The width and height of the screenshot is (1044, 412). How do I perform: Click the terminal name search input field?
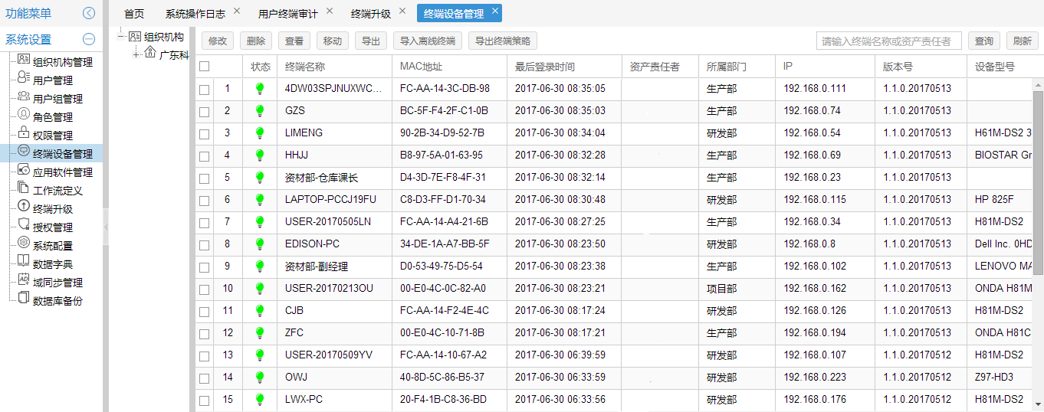click(888, 41)
